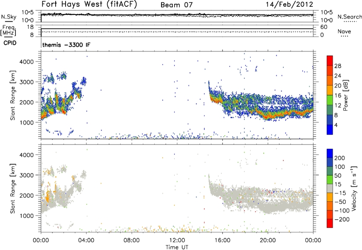Click the 'Freq. [MHz]' axis label
This screenshot has height=250, width=362.
(x=9, y=30)
